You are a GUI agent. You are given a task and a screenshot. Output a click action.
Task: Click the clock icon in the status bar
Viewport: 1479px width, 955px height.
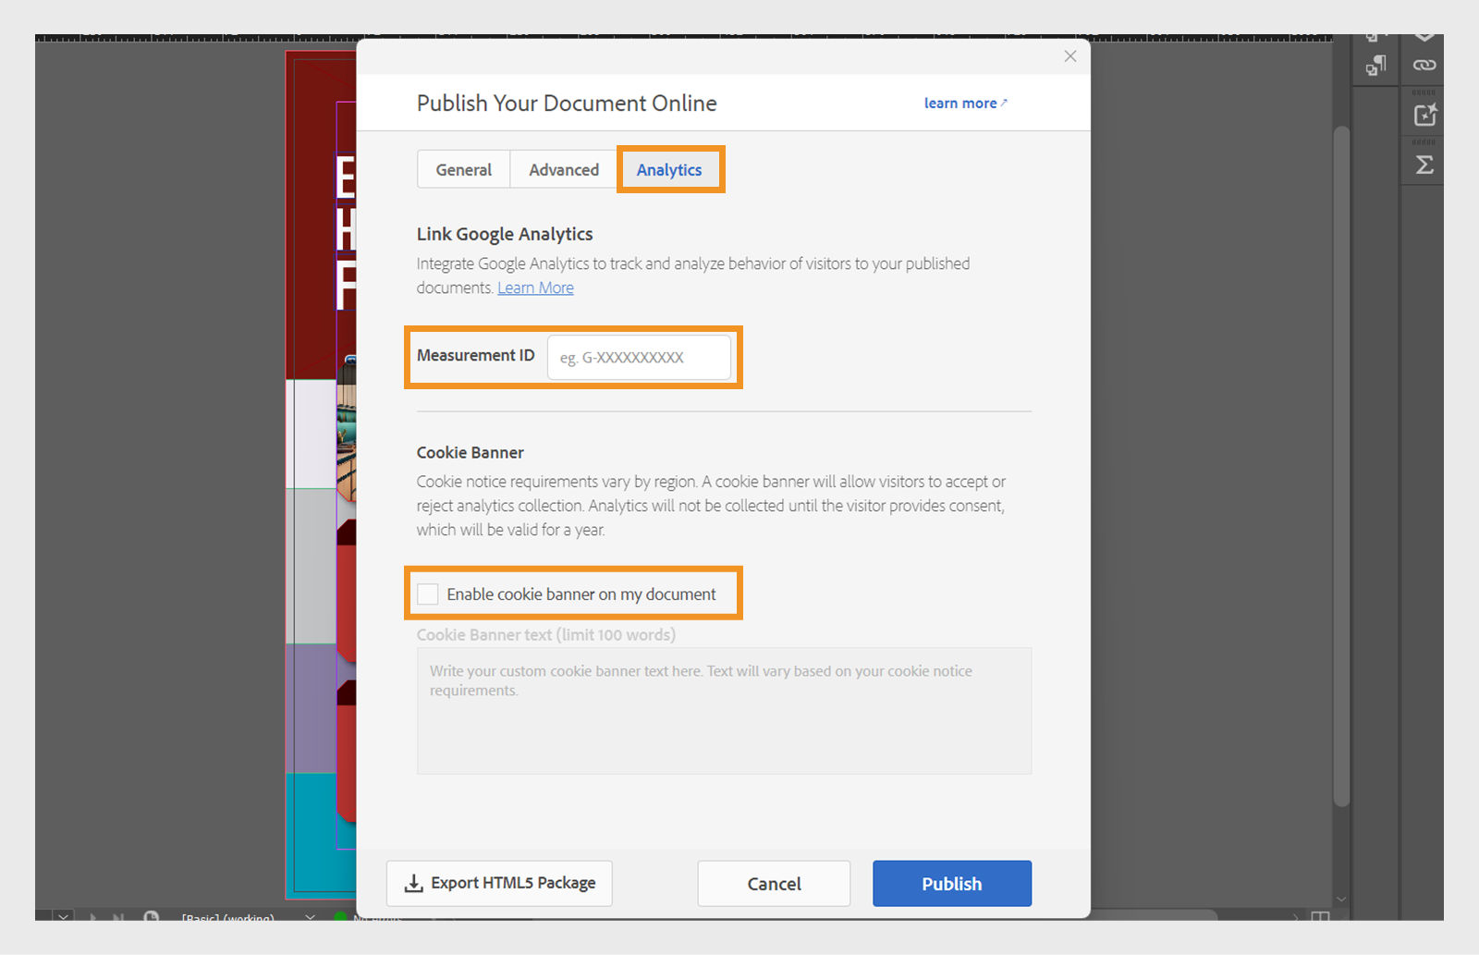pos(151,917)
